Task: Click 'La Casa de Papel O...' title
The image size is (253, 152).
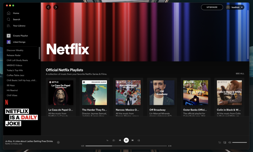Action: click(61, 110)
